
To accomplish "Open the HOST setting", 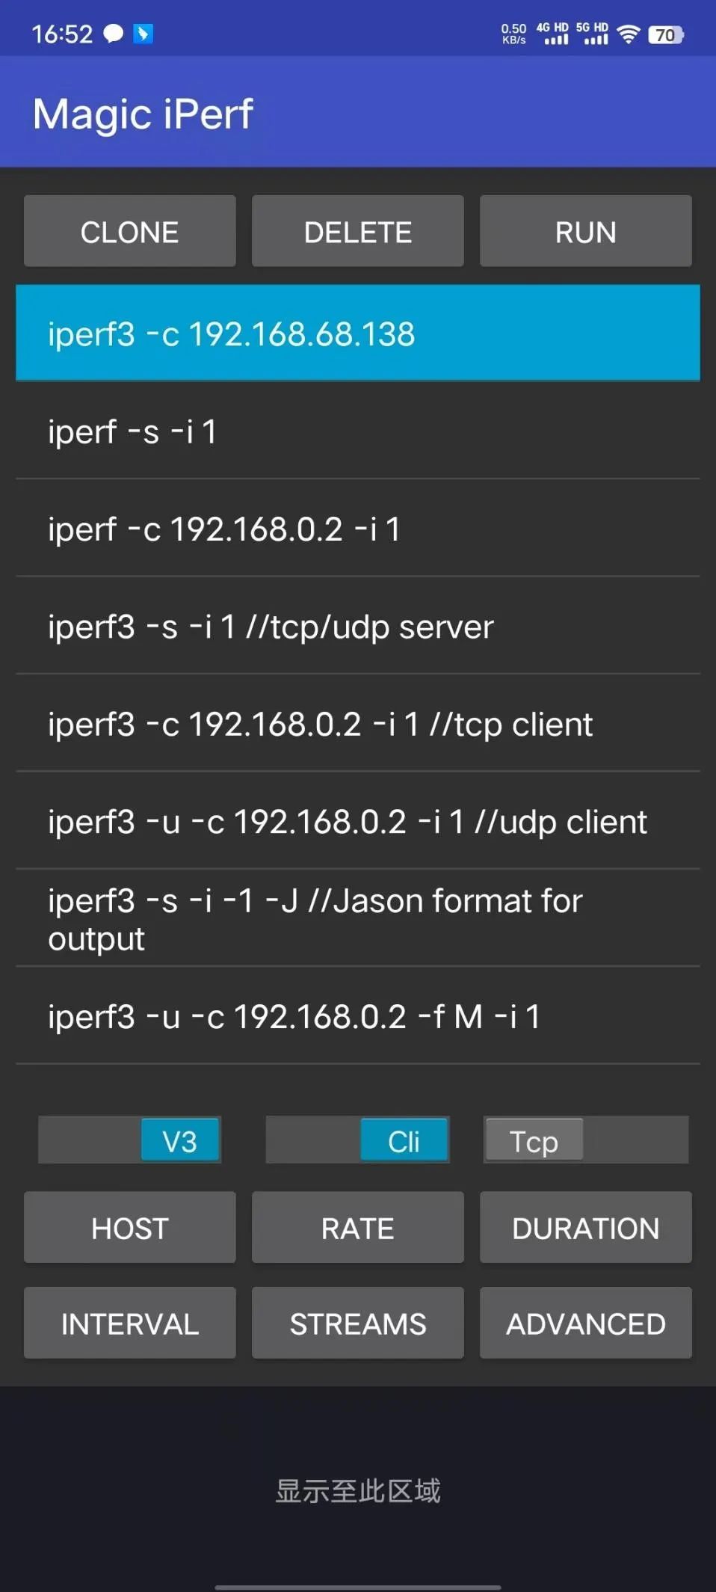I will pos(129,1227).
